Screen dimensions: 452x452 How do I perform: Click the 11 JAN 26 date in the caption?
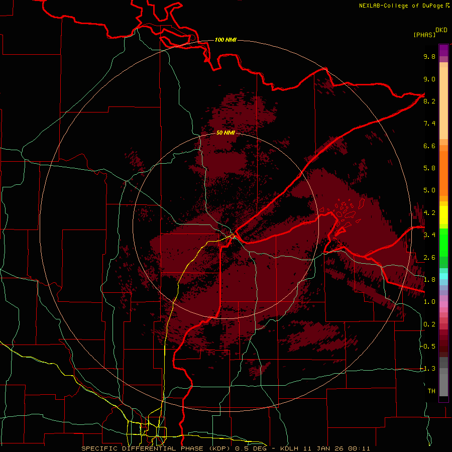pos(322,448)
